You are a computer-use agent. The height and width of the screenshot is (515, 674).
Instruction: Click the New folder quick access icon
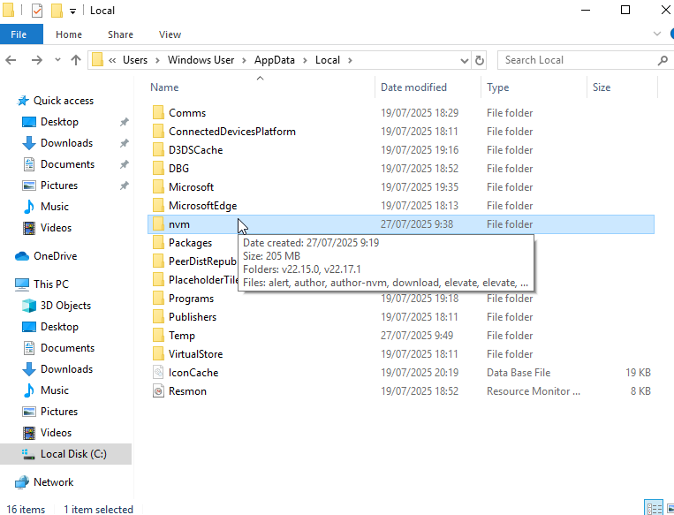tap(57, 11)
